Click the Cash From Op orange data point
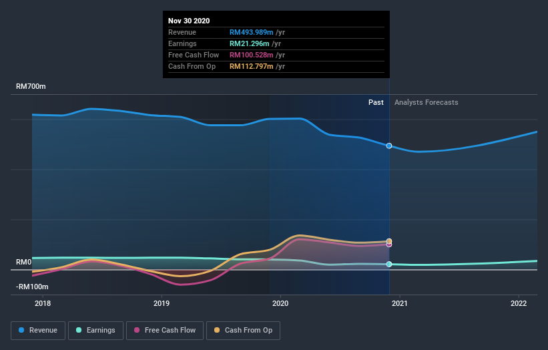This screenshot has height=350, width=548. 389,241
